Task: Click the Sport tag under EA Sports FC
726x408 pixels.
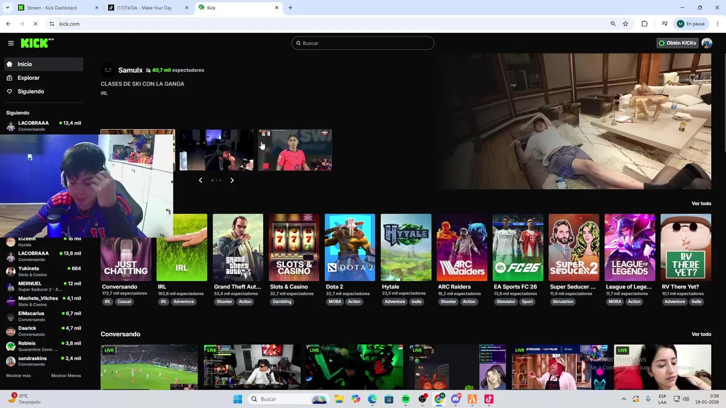Action: [527, 301]
